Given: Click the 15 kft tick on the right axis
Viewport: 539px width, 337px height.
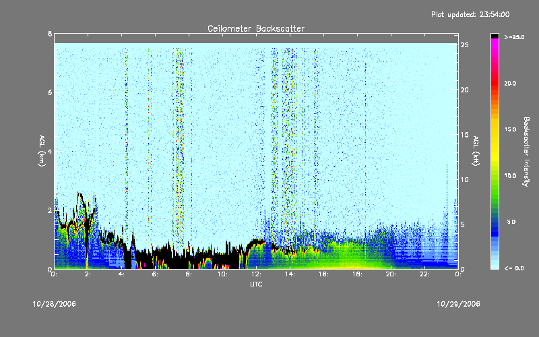Looking at the screenshot, I should [x=464, y=135].
